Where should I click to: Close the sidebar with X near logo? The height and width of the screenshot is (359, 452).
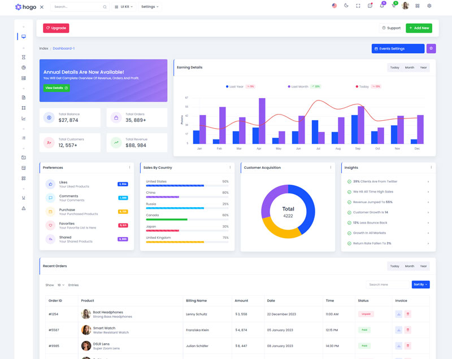coord(42,7)
